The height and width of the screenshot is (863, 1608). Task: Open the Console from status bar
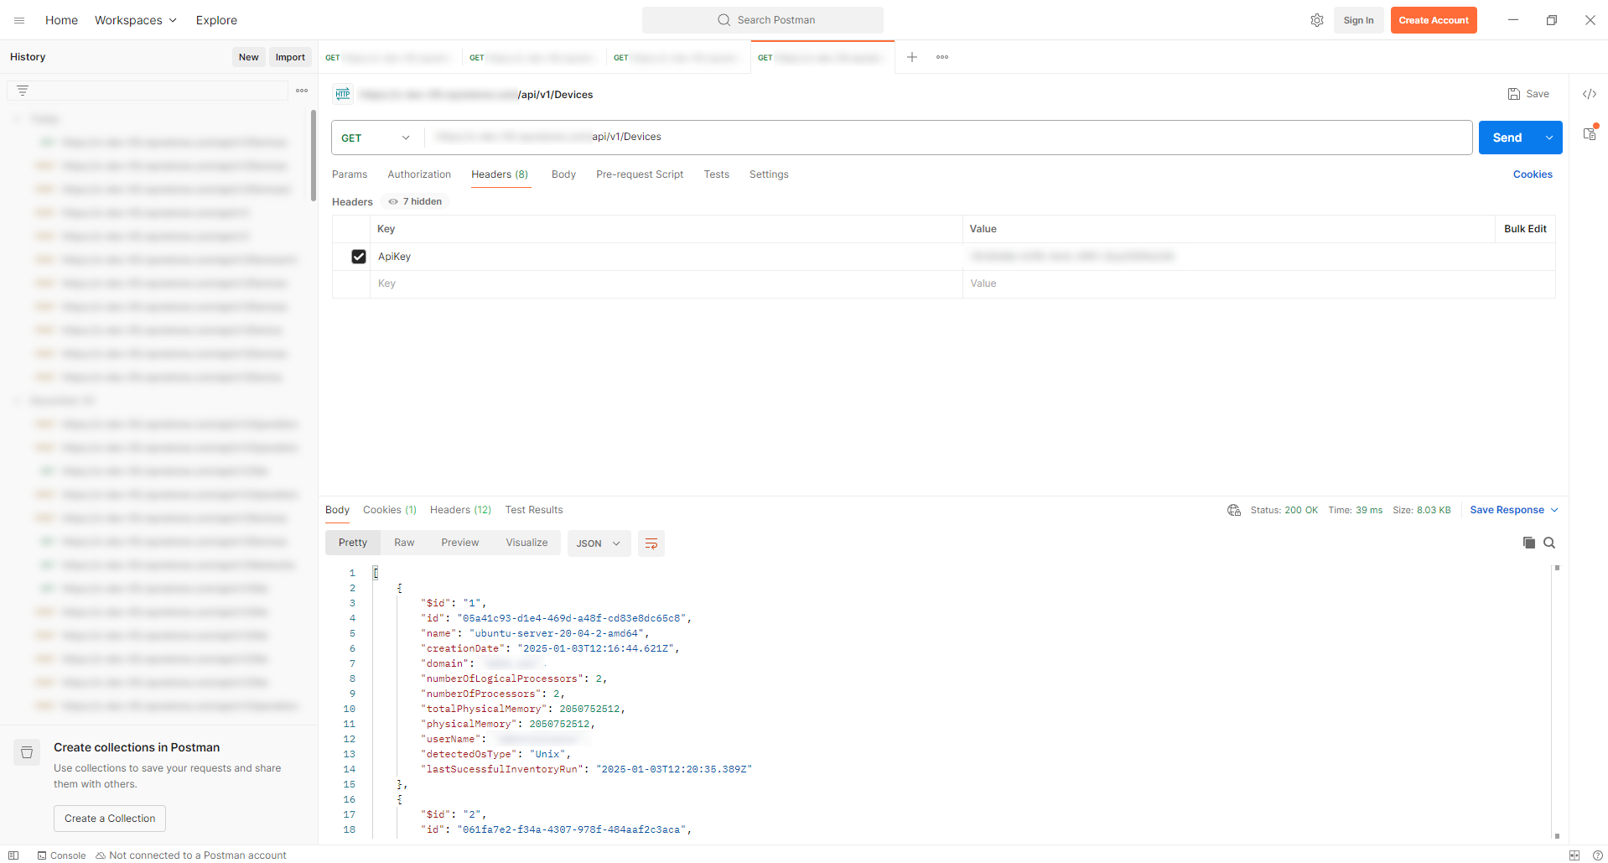click(x=62, y=855)
